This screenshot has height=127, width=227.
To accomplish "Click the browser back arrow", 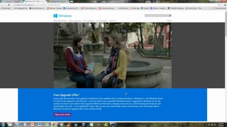I will [2, 5].
